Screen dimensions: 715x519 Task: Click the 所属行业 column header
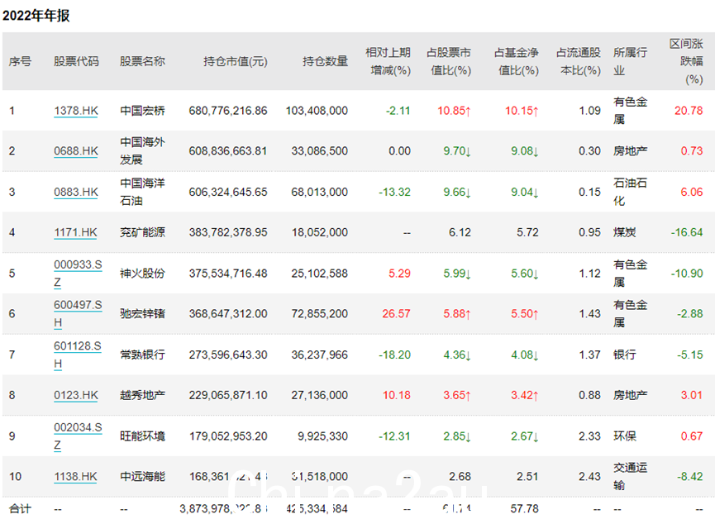point(630,61)
